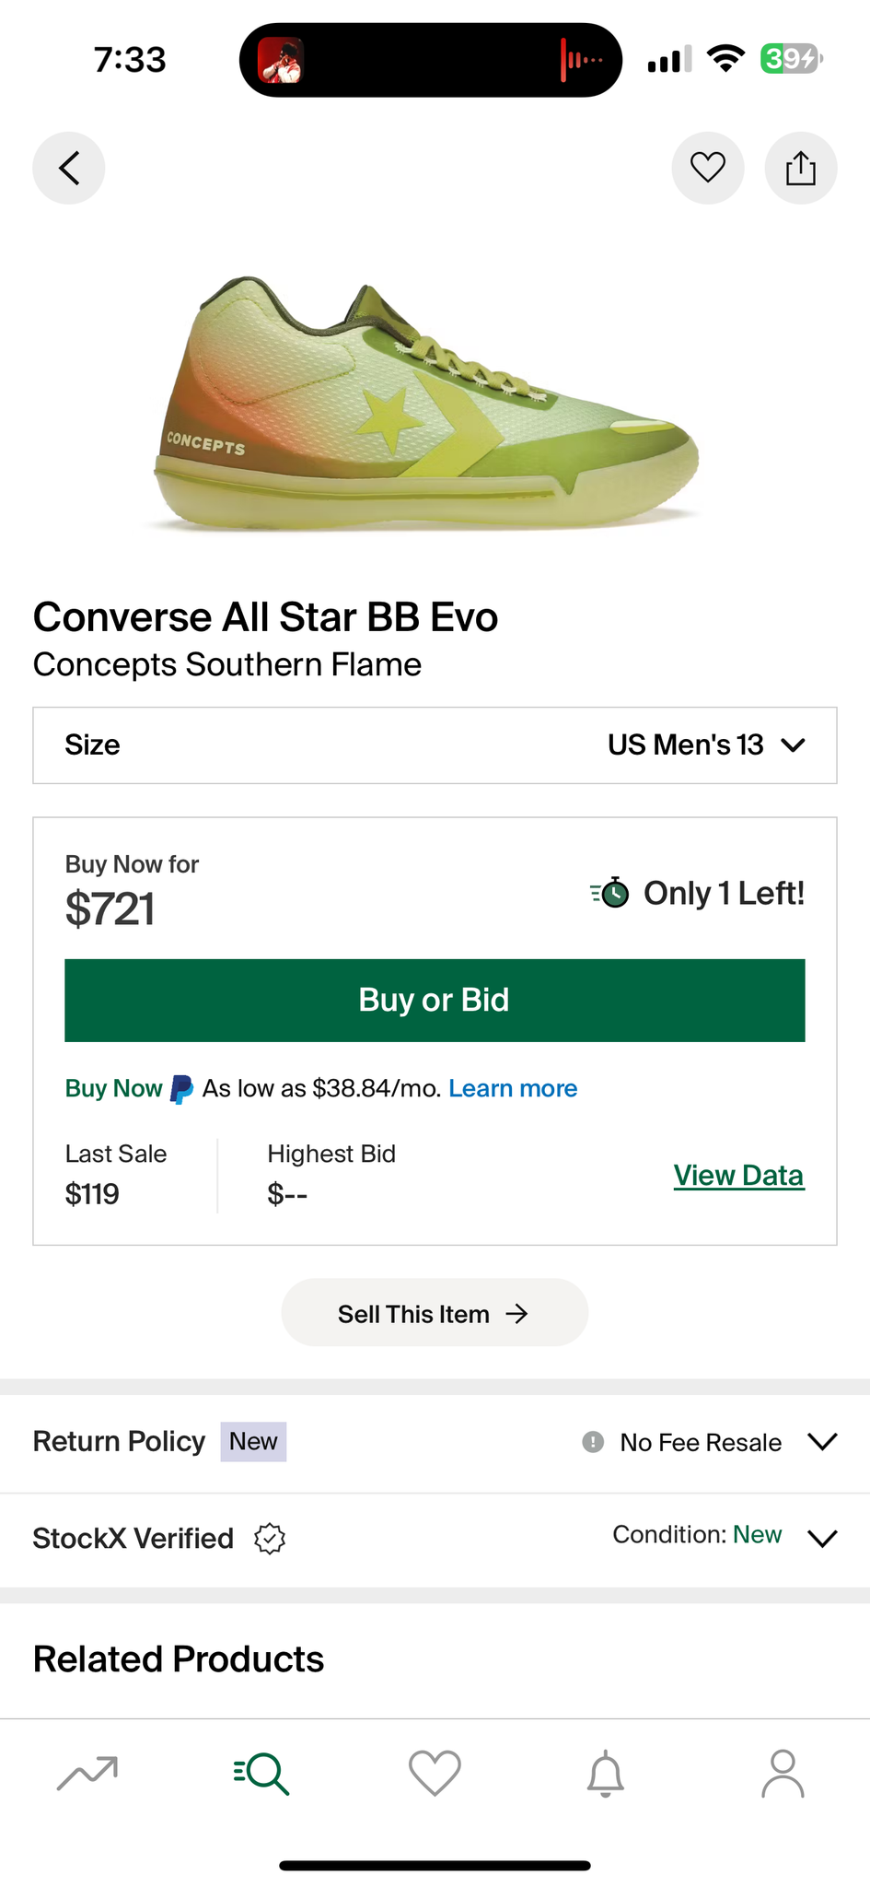Tap the StockX Verified badge icon
This screenshot has height=1887, width=870.
tap(270, 1538)
